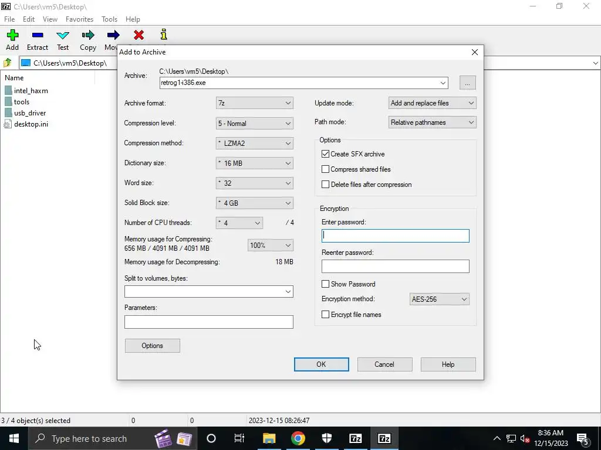601x450 pixels.
Task: Uncheck Create SFX archive
Action: (x=325, y=154)
